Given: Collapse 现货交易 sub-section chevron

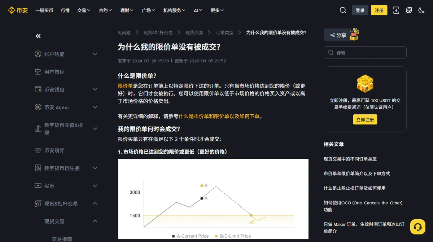Looking at the screenshot, I should tap(95, 221).
